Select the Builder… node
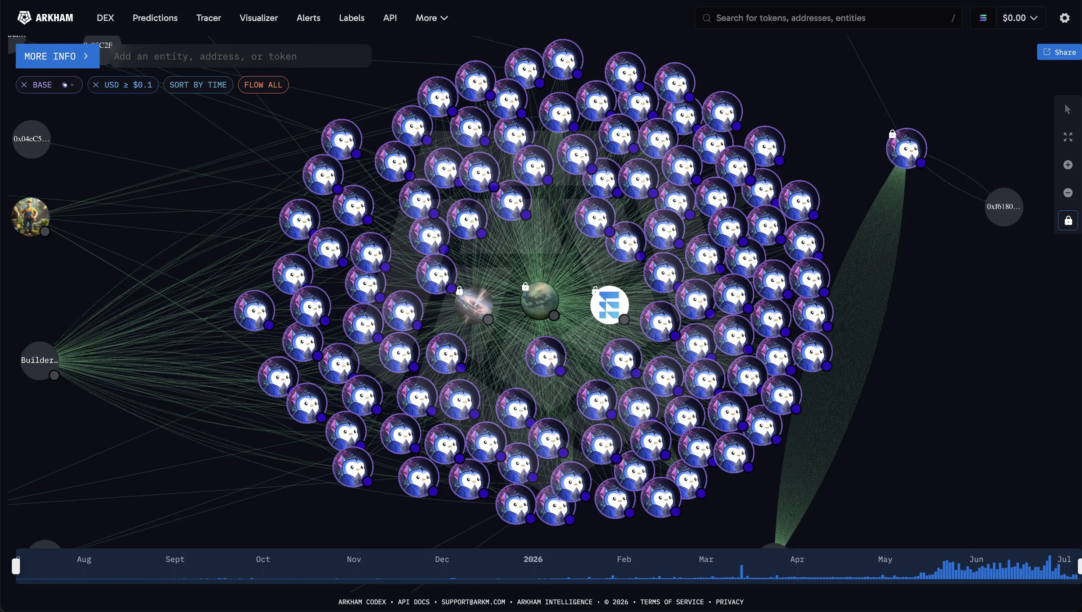Viewport: 1082px width, 612px height. tap(40, 361)
